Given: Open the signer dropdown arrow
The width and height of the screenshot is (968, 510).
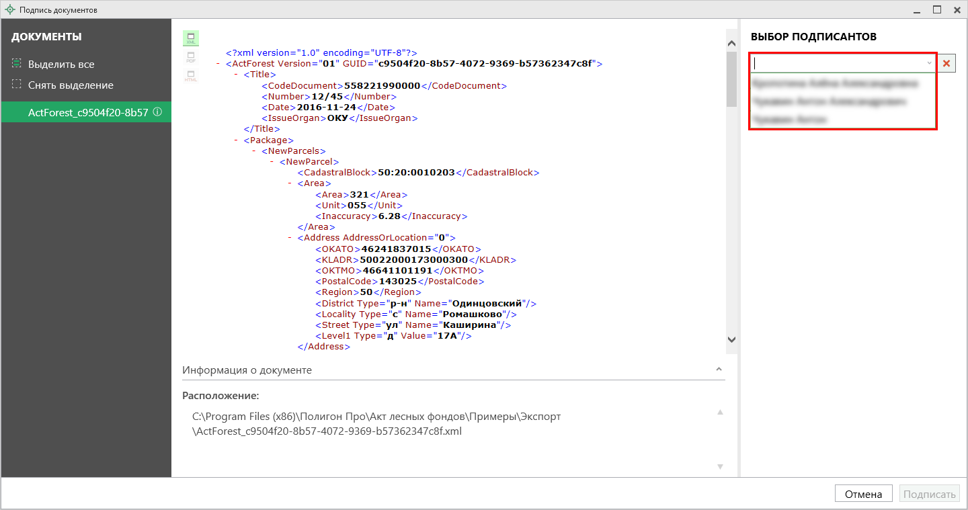Looking at the screenshot, I should (929, 63).
